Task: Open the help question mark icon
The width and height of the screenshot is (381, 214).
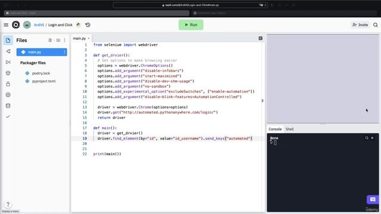Action: tap(8, 204)
